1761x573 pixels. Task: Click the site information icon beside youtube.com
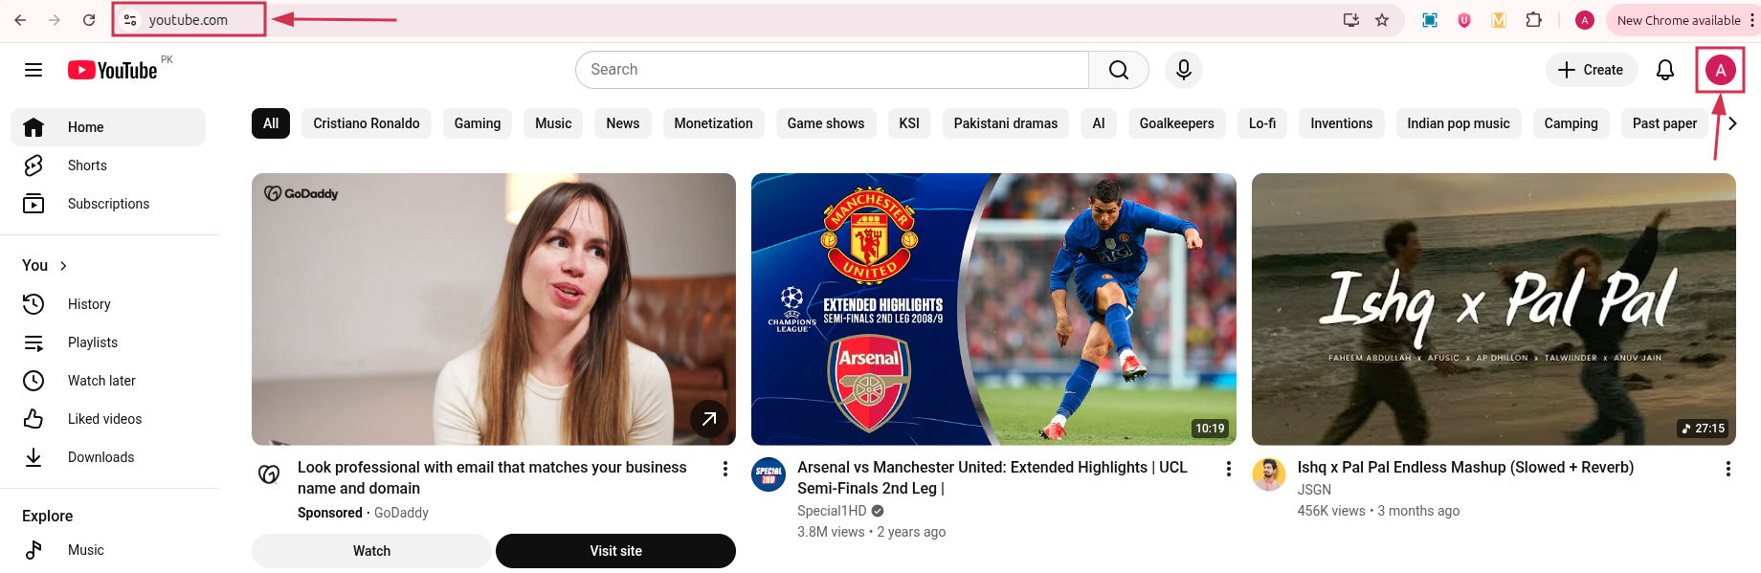tap(130, 20)
